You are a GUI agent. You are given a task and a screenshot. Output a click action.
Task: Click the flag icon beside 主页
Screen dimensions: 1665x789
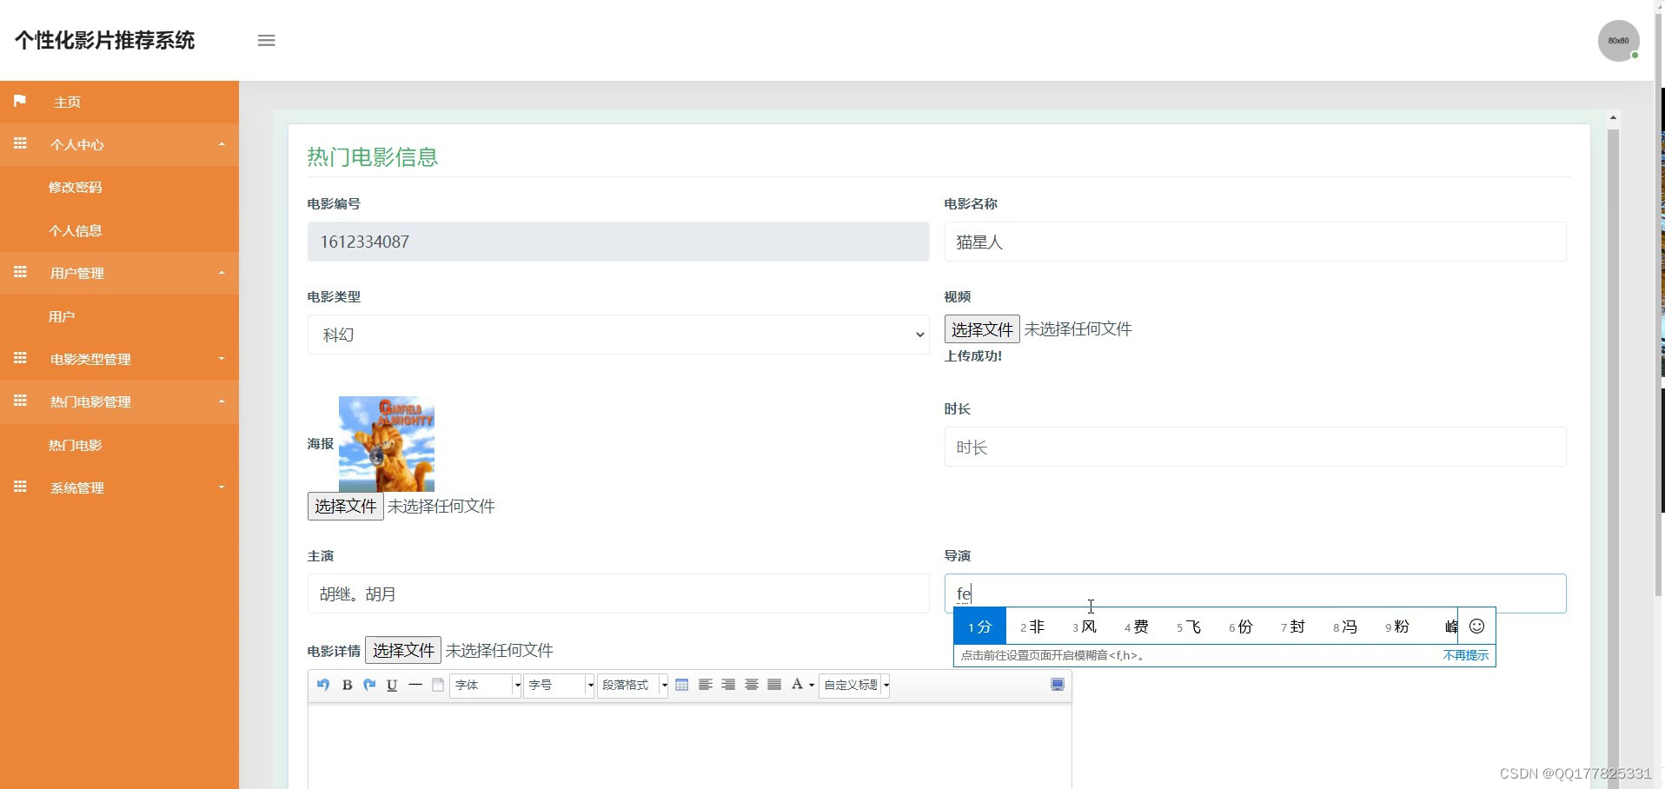[20, 101]
